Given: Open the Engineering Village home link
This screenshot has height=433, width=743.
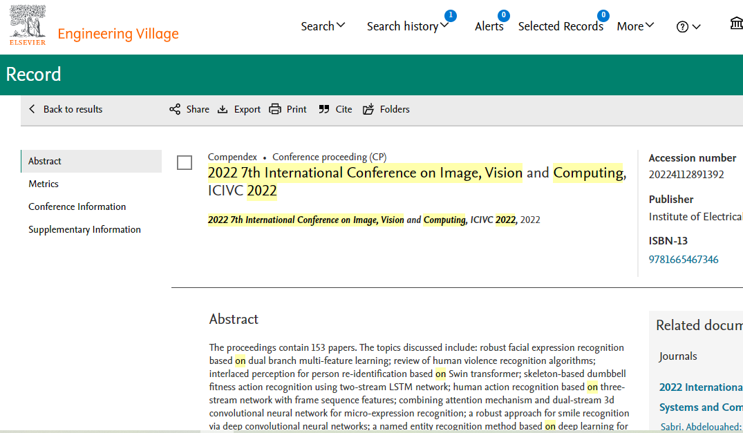Looking at the screenshot, I should pyautogui.click(x=118, y=34).
